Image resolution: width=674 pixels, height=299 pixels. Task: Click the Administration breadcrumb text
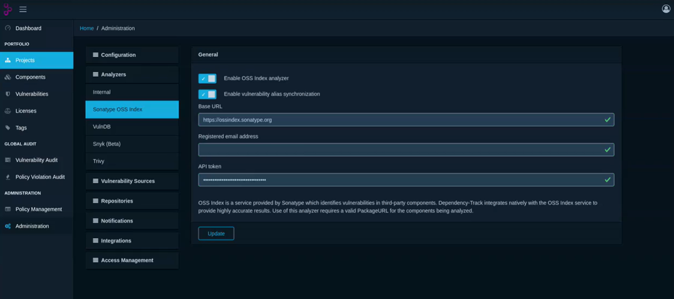pyautogui.click(x=118, y=28)
